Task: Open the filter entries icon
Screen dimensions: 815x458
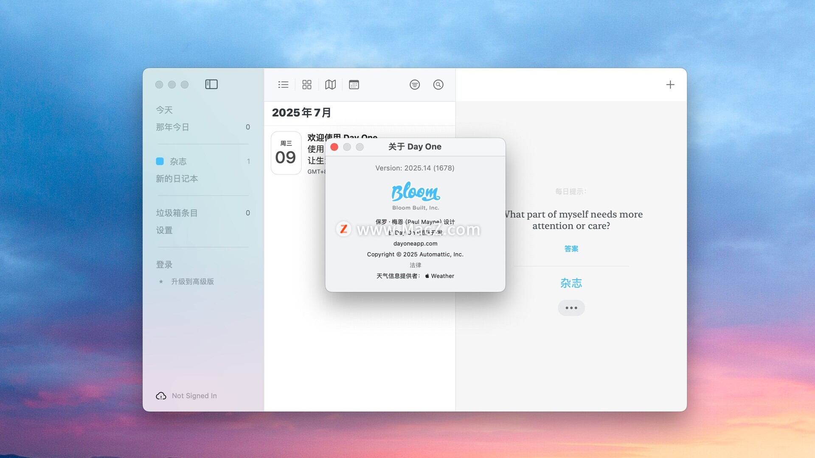Action: pyautogui.click(x=415, y=85)
